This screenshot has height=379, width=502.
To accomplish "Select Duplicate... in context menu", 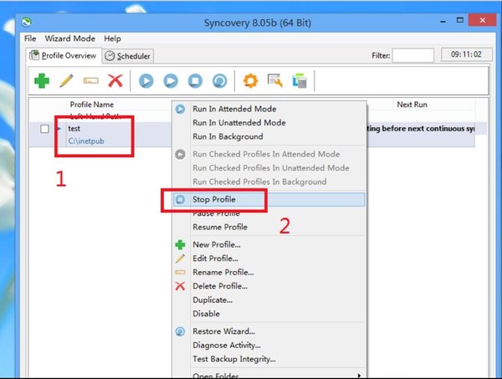I will (x=269, y=300).
